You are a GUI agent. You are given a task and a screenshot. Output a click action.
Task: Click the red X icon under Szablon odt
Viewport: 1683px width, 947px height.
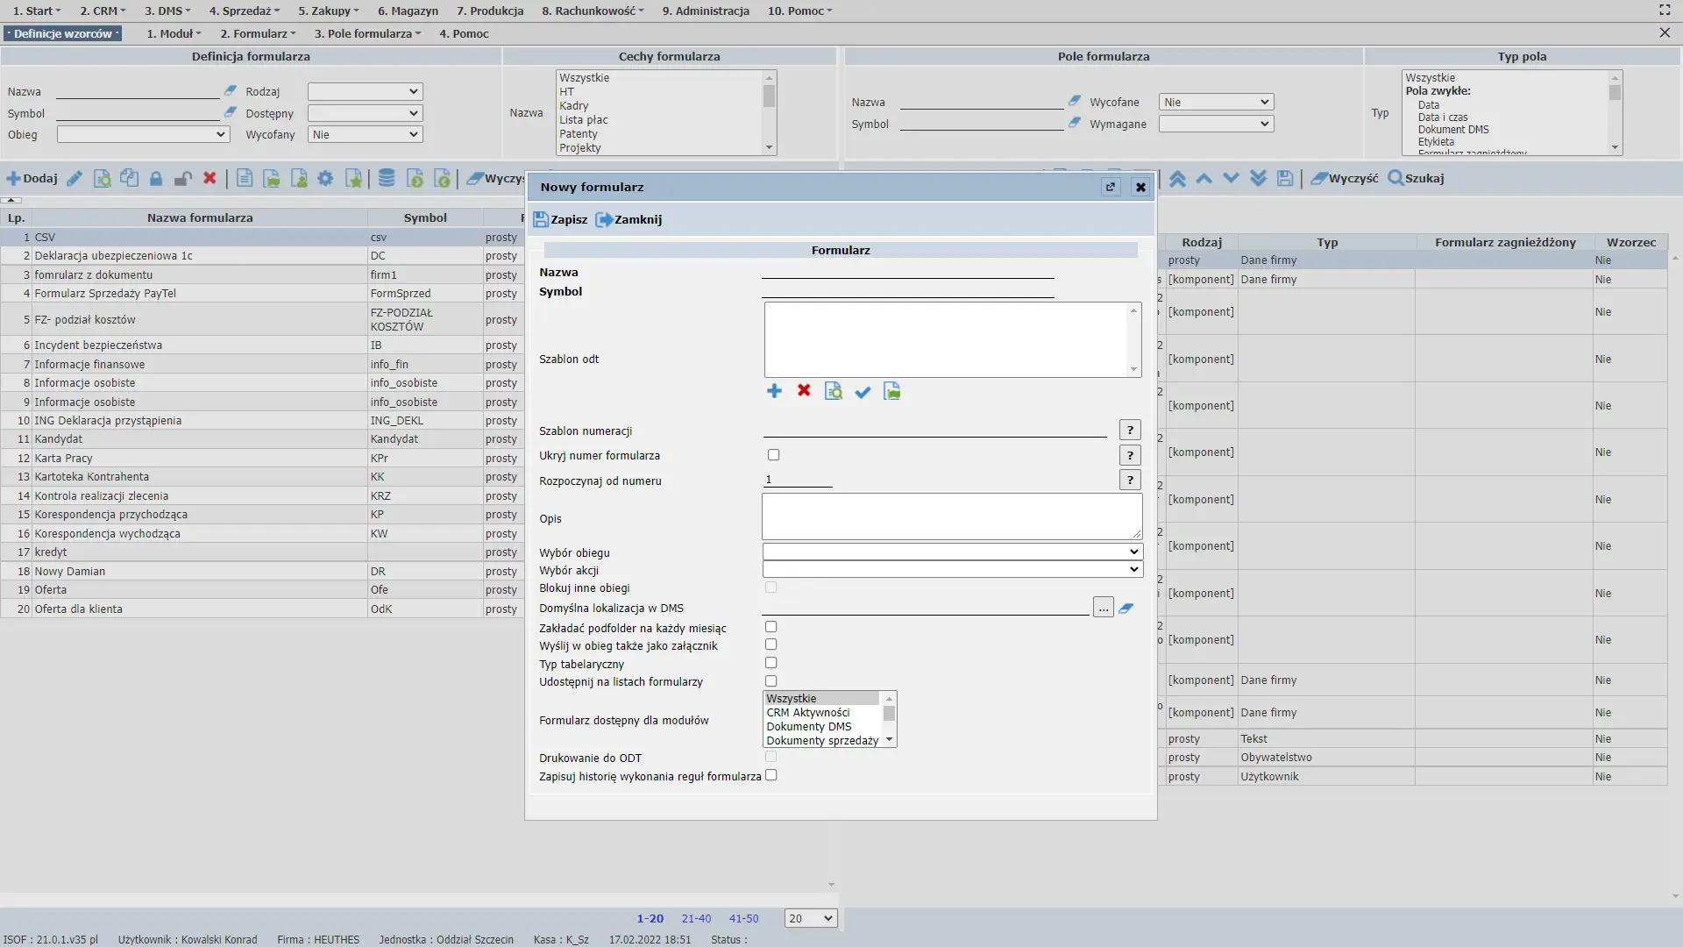[x=804, y=390]
